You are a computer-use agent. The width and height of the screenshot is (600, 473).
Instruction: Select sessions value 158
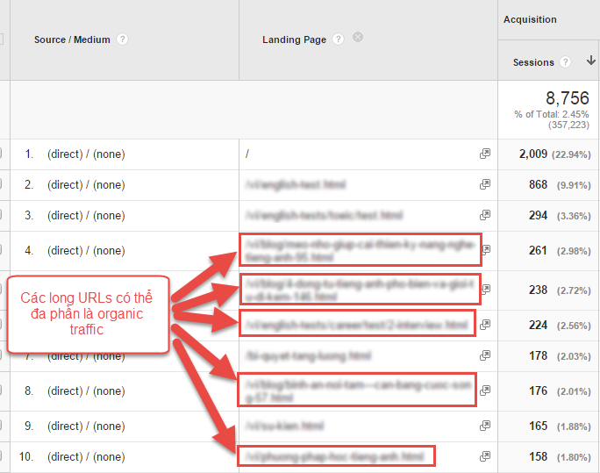click(x=538, y=456)
